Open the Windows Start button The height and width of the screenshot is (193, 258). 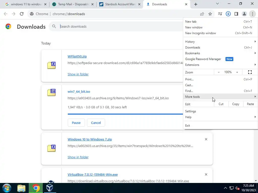tap(7, 188)
